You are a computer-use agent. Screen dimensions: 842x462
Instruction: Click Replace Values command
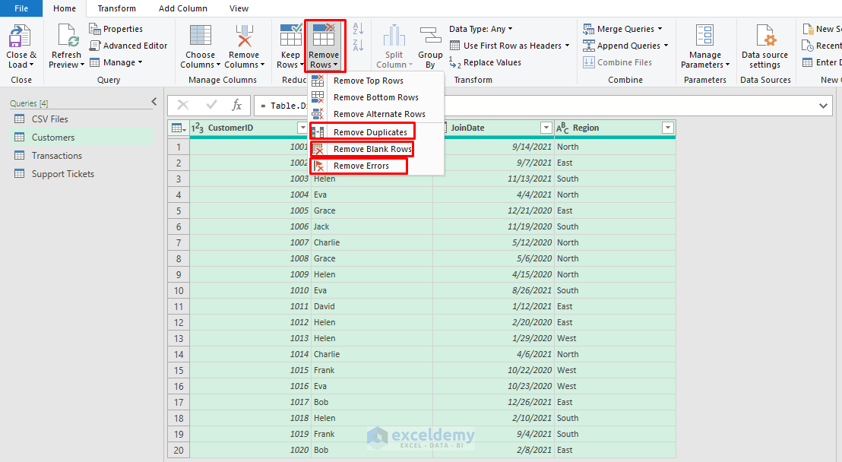click(485, 62)
